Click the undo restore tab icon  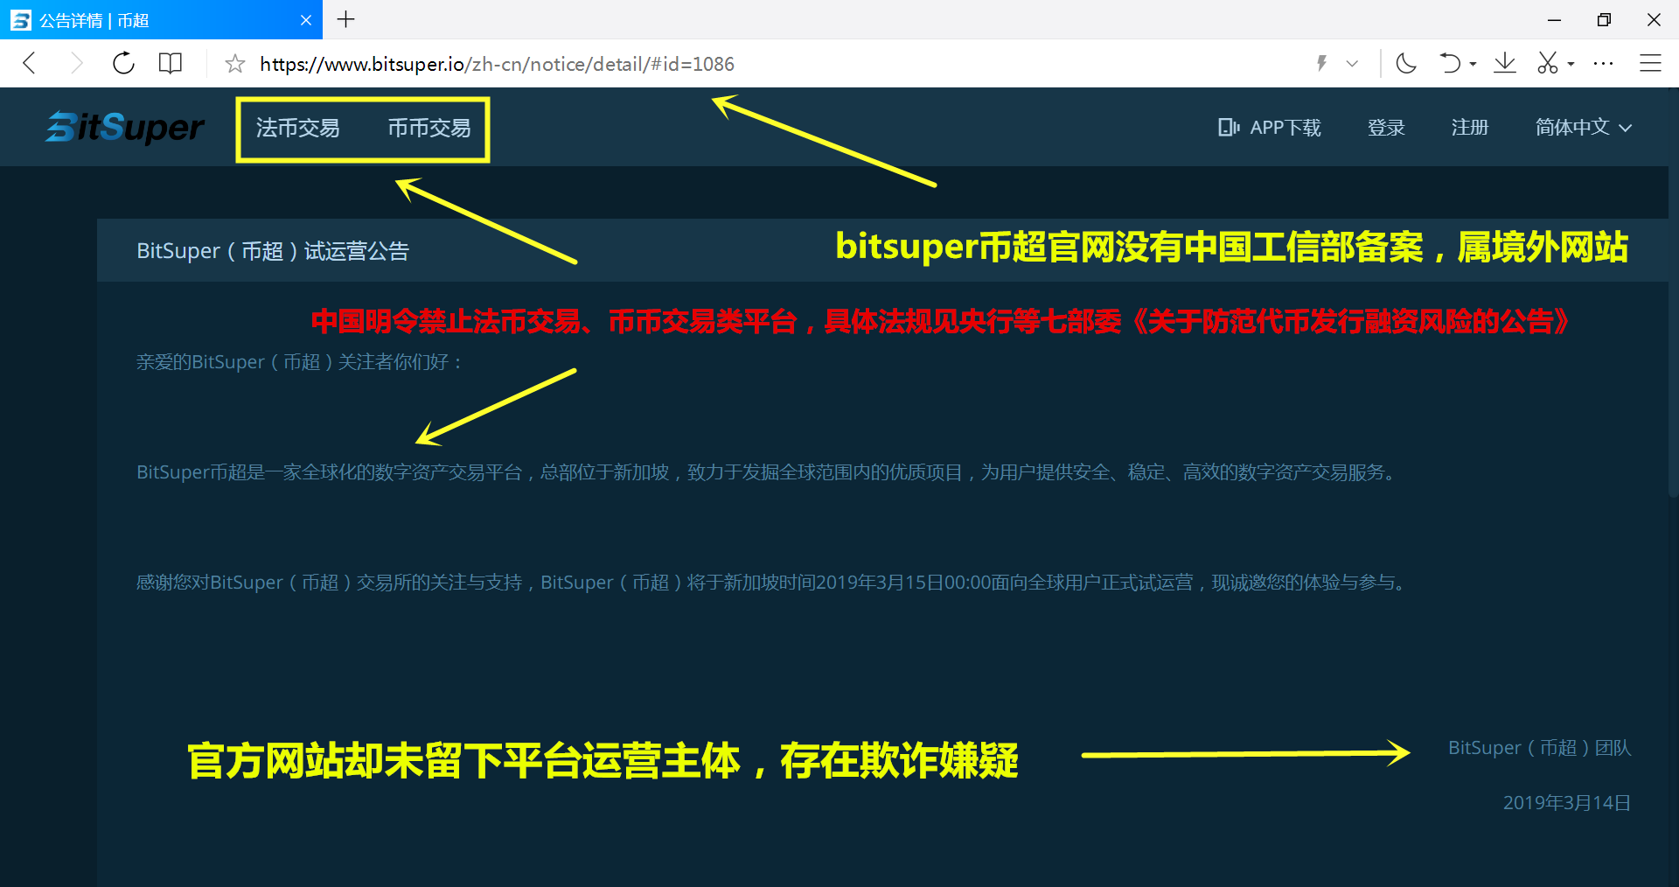click(x=1449, y=63)
